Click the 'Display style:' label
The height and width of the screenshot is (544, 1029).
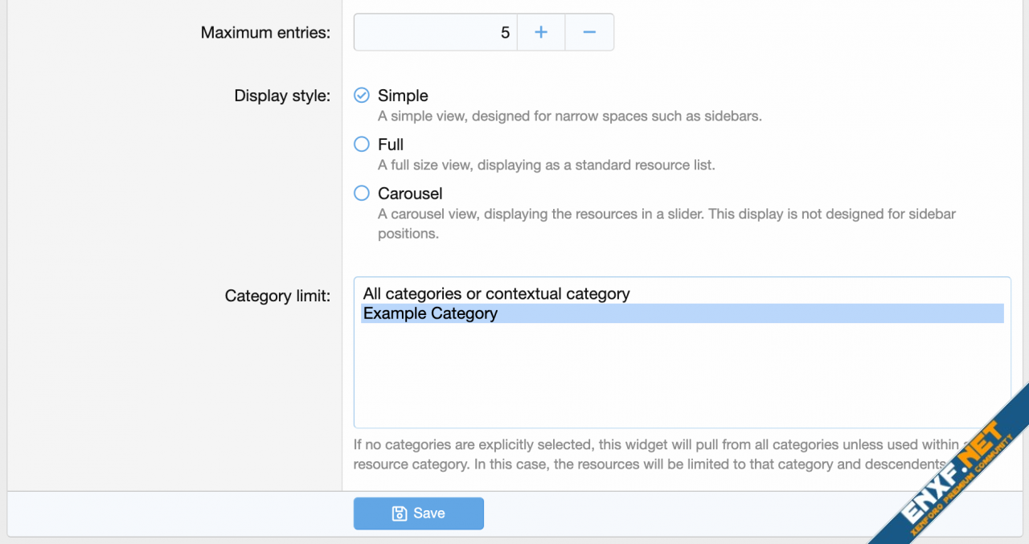coord(282,95)
